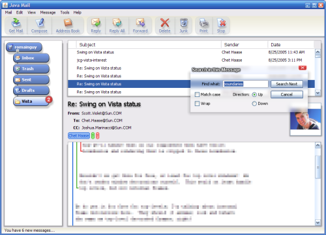Select the Down direction radio button
Image resolution: width=326 pixels, height=235 pixels.
point(254,104)
